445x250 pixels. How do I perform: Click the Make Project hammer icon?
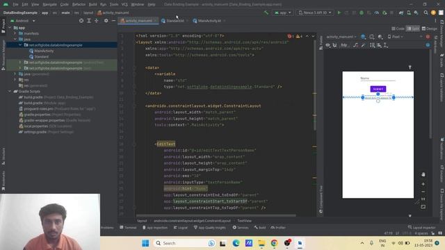[266, 12]
